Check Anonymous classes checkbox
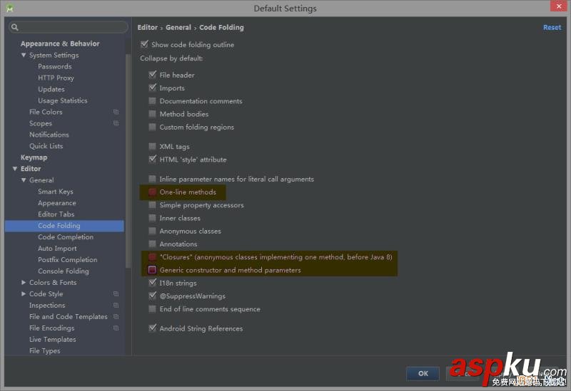 pos(152,231)
